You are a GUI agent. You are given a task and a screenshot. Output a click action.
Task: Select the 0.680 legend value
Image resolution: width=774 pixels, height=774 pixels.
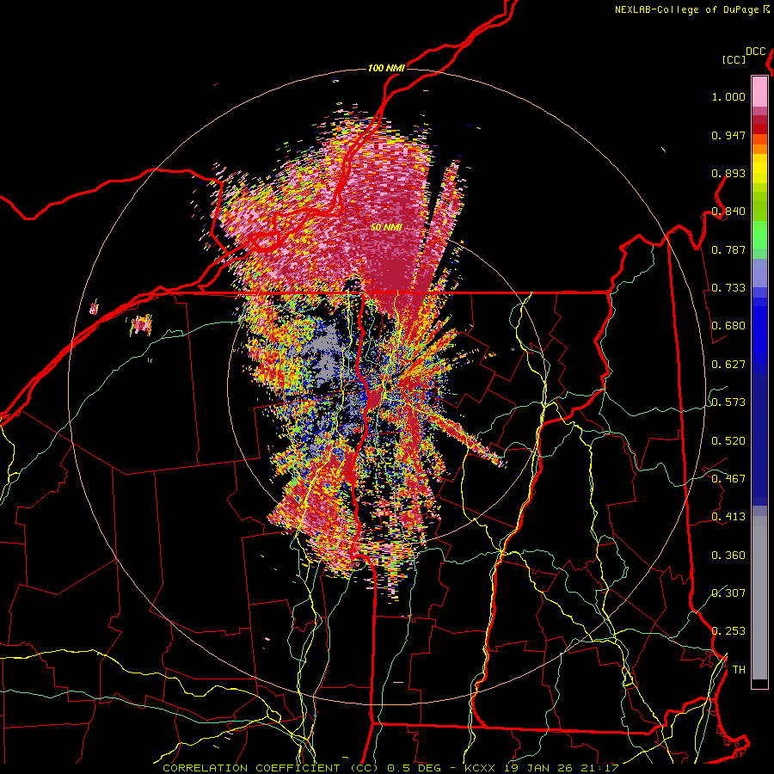point(728,326)
